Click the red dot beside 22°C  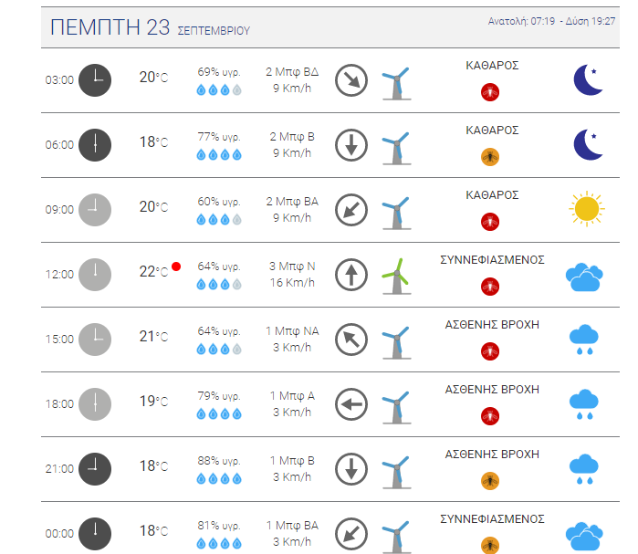[x=176, y=267]
